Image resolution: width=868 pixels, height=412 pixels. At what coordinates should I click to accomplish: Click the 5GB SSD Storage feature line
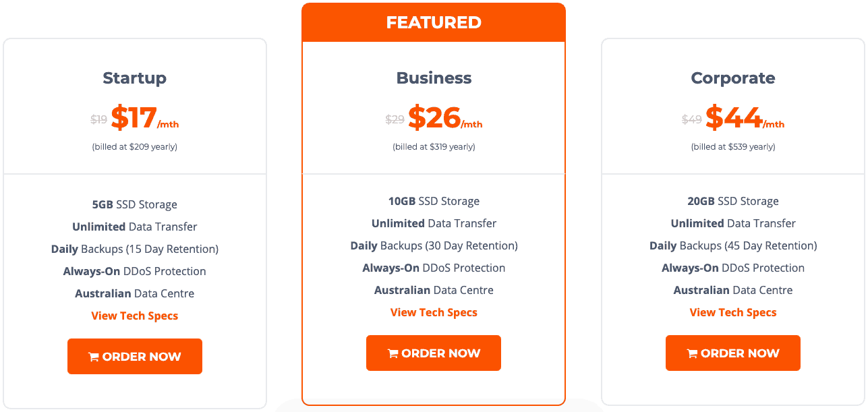point(135,204)
